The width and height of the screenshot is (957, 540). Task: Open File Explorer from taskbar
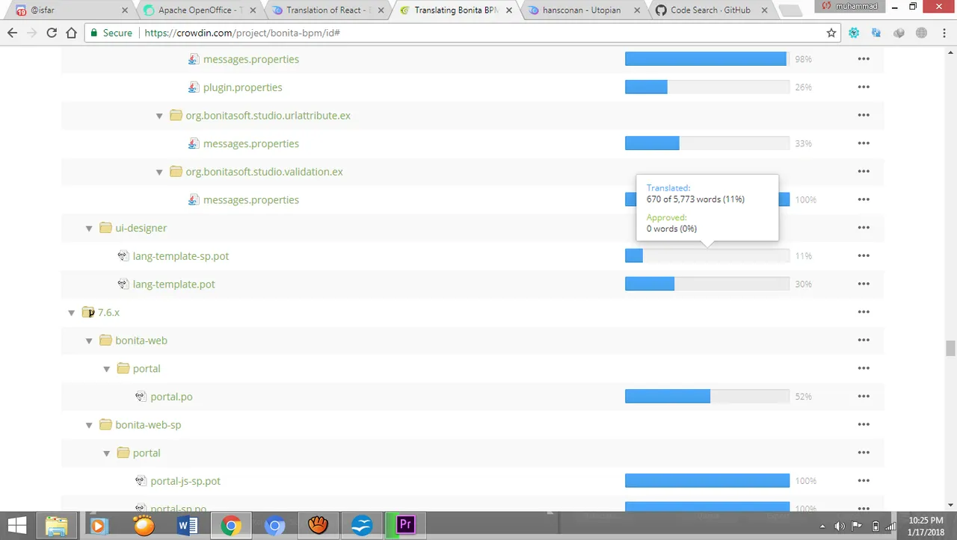57,526
